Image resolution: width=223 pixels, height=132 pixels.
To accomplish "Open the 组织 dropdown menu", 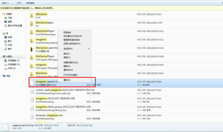I will click(x=5, y=3).
